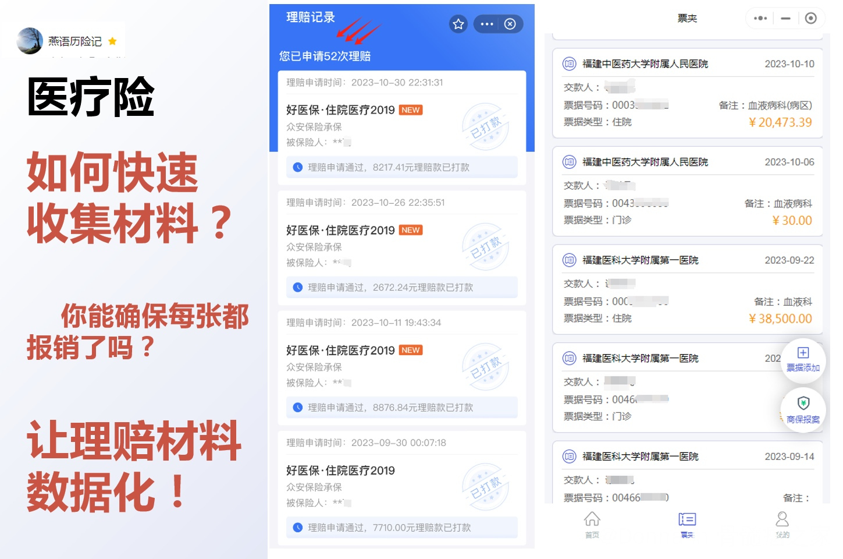Open the three-dot menu in 票夹 header
Image resolution: width=843 pixels, height=559 pixels.
(760, 18)
